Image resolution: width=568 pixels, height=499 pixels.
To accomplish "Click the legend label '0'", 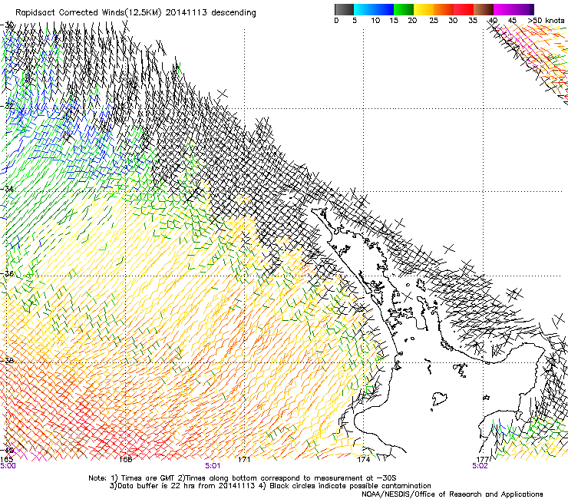I will [336, 21].
